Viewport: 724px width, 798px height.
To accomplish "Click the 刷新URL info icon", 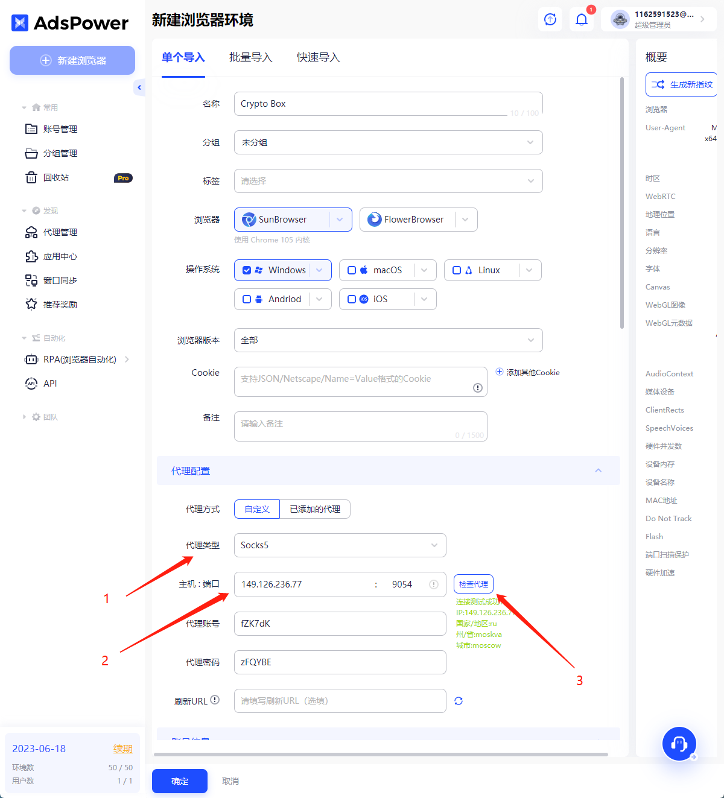I will pos(215,700).
